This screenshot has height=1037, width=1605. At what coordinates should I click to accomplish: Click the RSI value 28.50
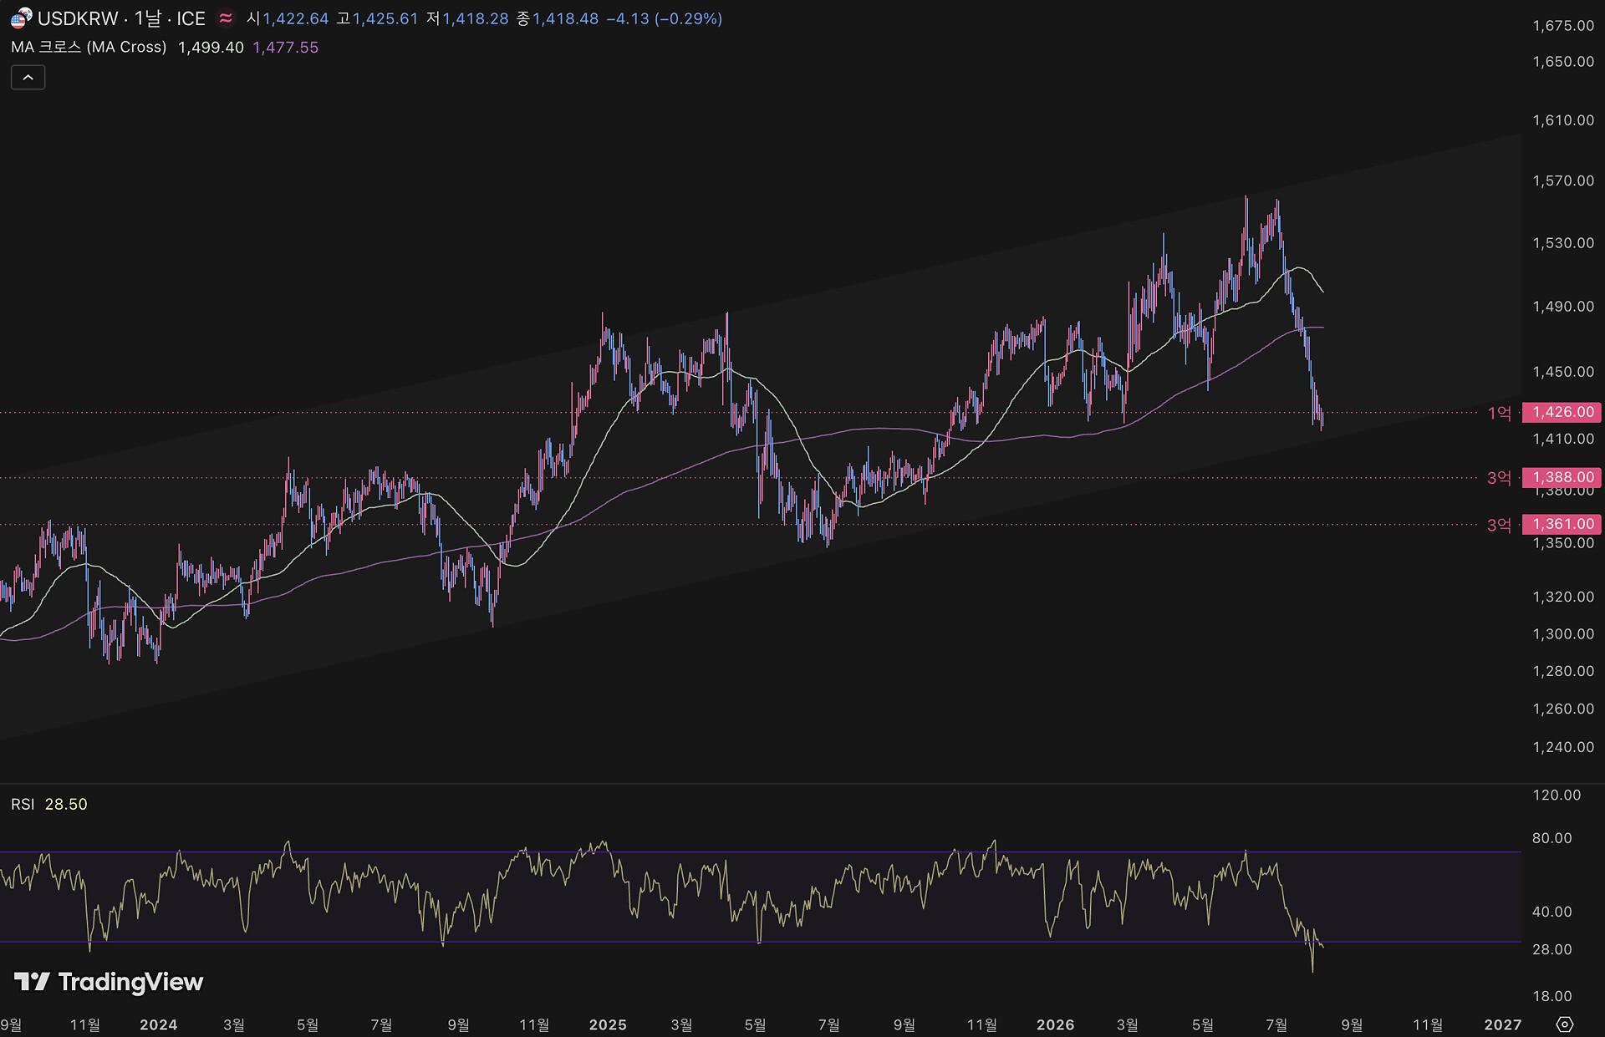pos(66,804)
